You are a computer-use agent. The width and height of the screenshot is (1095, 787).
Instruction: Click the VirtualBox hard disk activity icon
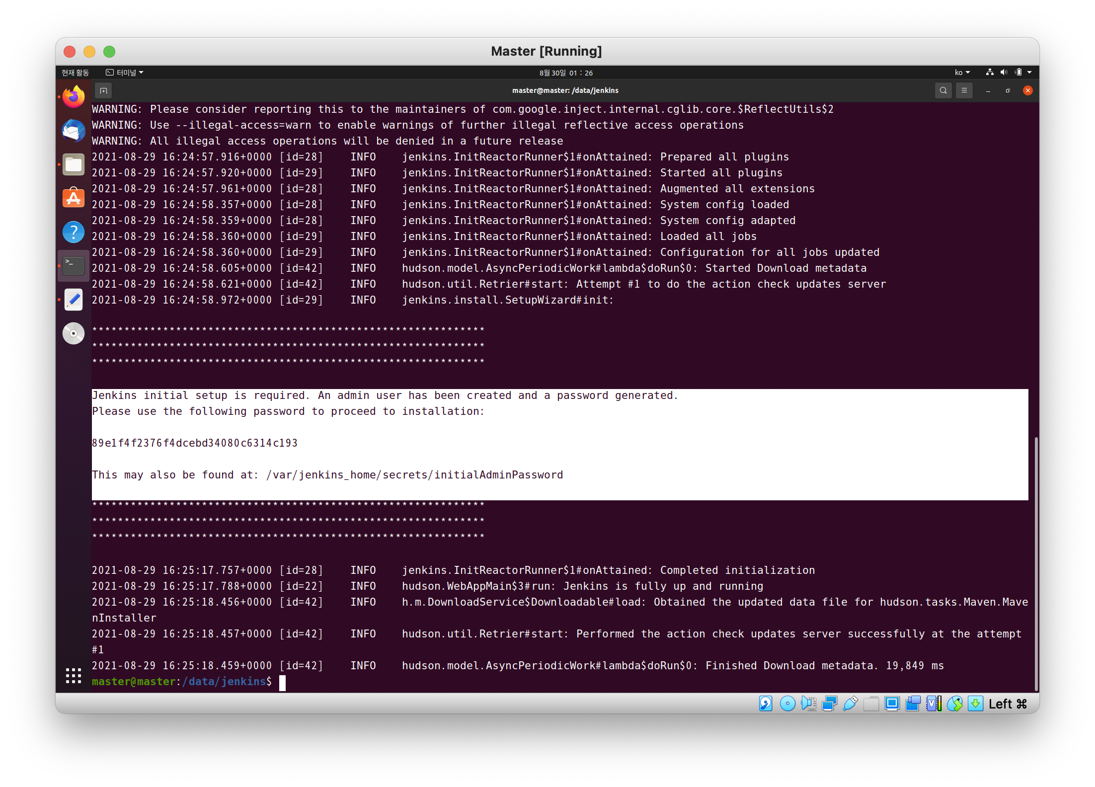[x=766, y=704]
